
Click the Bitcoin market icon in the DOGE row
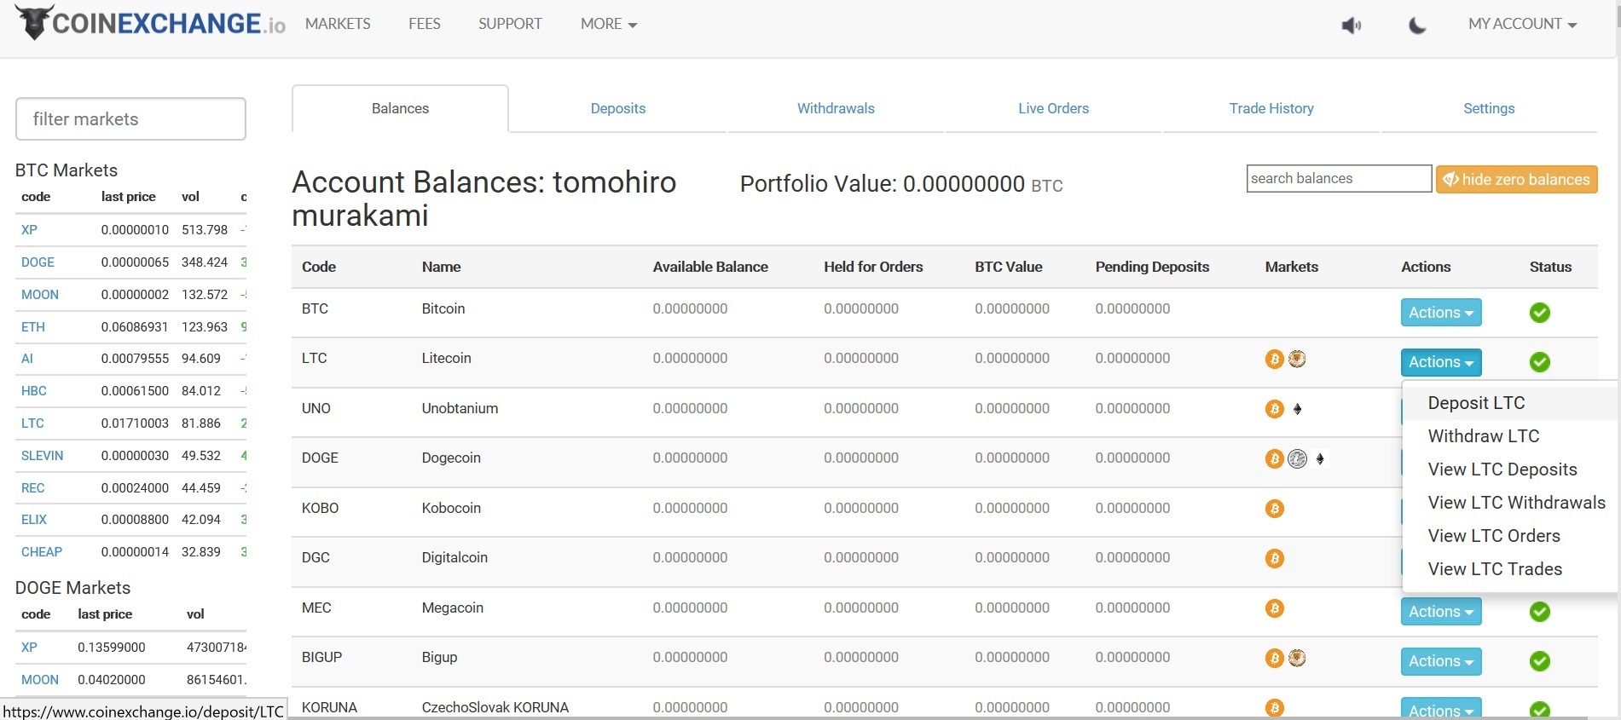[1274, 459]
